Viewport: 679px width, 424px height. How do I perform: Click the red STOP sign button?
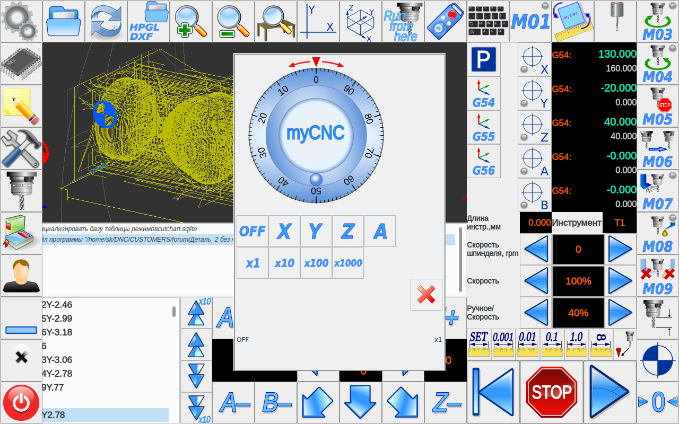click(552, 392)
